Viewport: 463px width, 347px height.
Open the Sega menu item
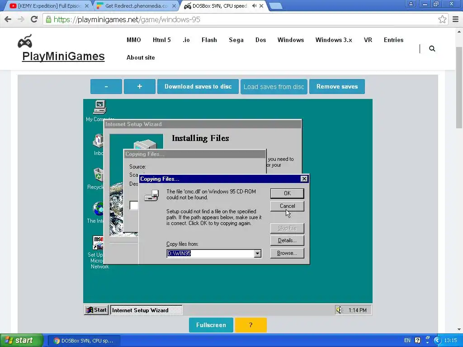point(236,40)
